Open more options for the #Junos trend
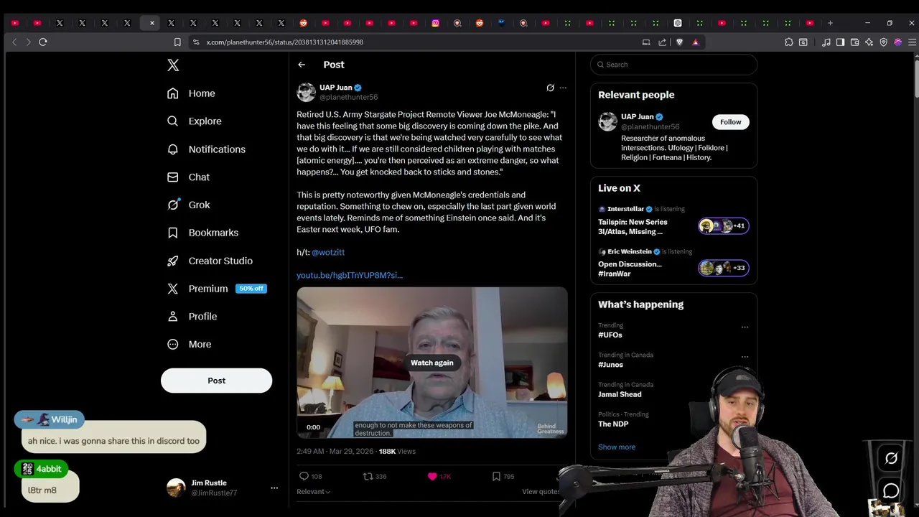 coord(745,357)
